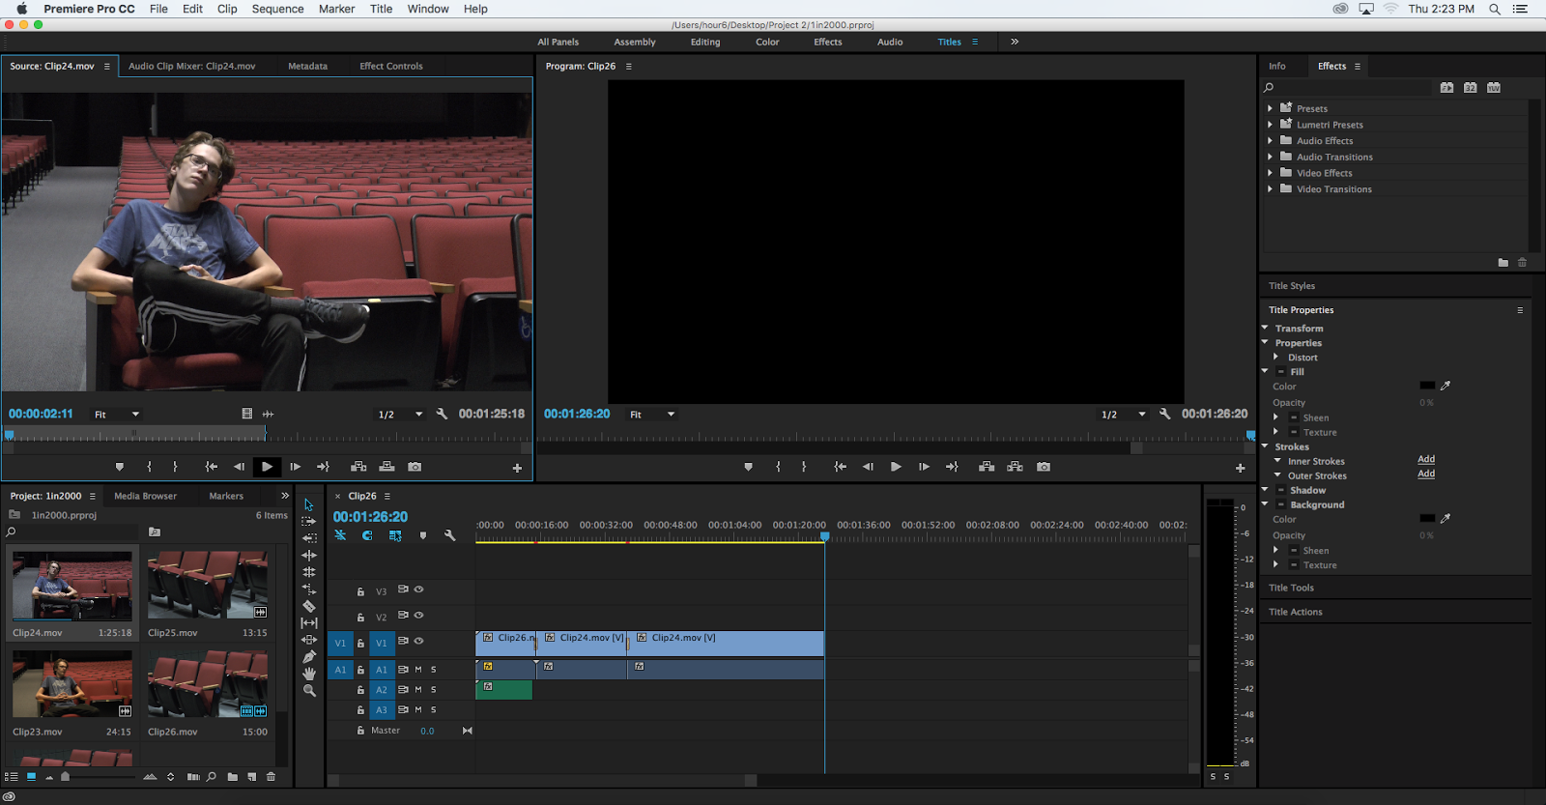The width and height of the screenshot is (1546, 805).
Task: Toggle the Shadow checkbox
Action: pyautogui.click(x=1281, y=490)
